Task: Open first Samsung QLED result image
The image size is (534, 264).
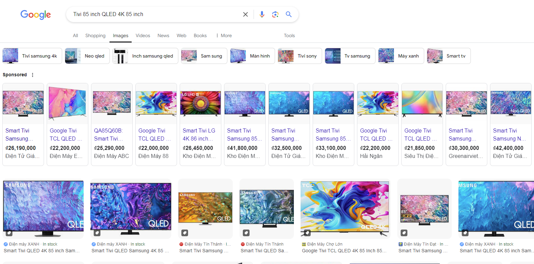Action: tap(43, 209)
